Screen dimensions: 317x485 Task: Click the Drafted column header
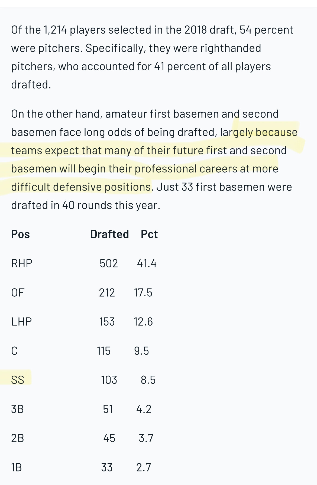[x=109, y=234]
